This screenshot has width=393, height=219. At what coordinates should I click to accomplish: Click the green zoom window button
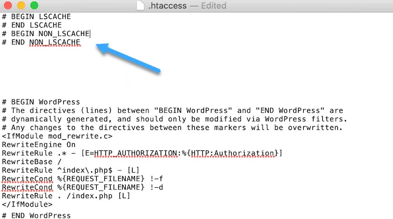(34, 5)
